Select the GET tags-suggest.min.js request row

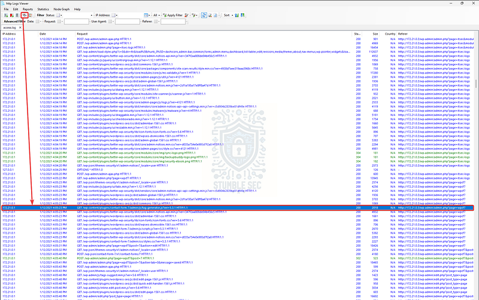click(237, 275)
